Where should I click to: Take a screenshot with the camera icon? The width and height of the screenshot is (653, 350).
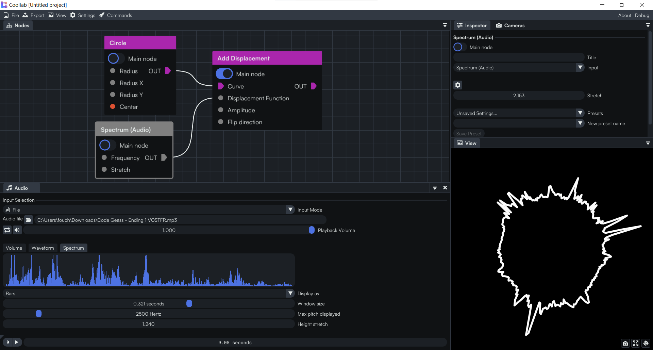625,344
